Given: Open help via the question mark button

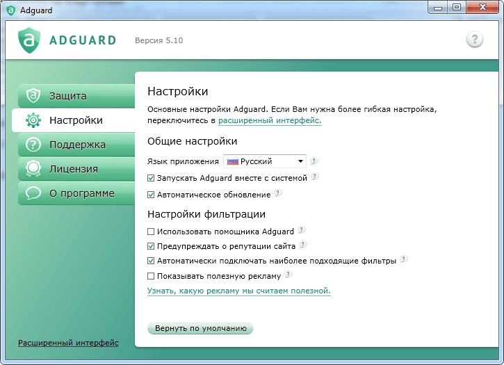Looking at the screenshot, I should pos(474,39).
